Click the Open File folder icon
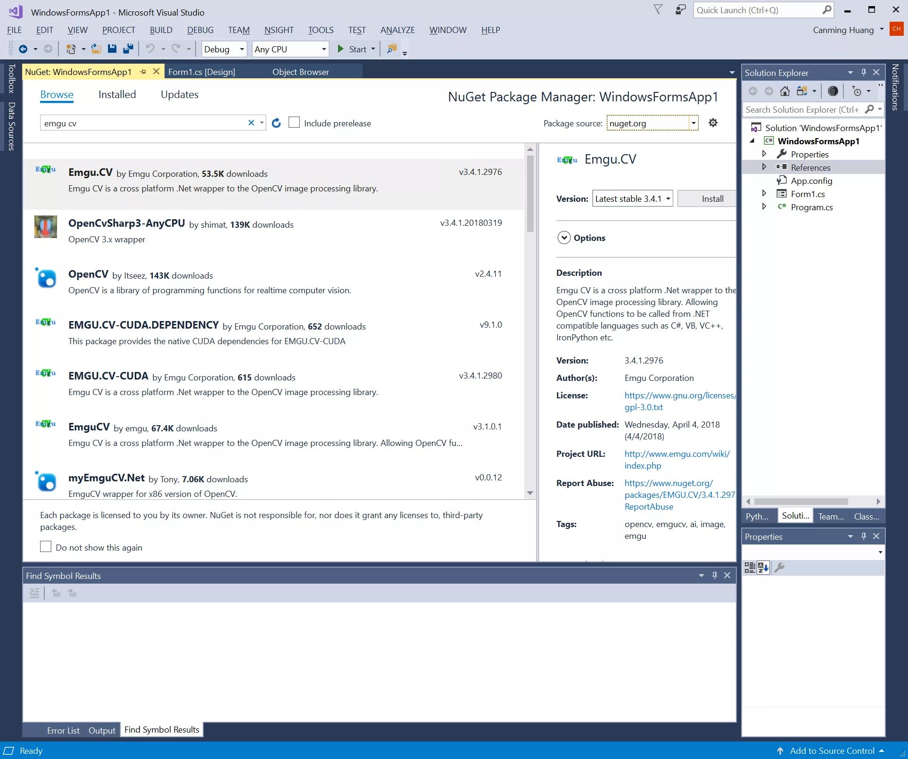908x759 pixels. [96, 49]
